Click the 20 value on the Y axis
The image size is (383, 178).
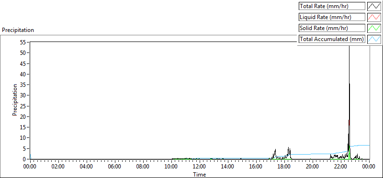pos(23,116)
